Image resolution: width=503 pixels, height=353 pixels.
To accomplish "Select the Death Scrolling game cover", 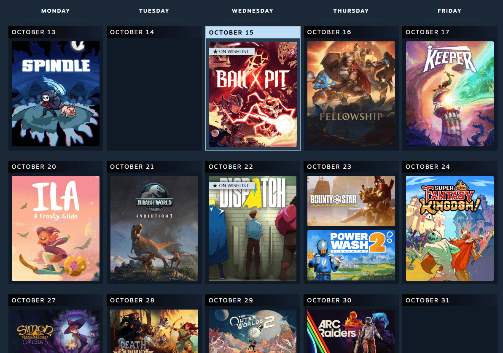I will (x=154, y=331).
